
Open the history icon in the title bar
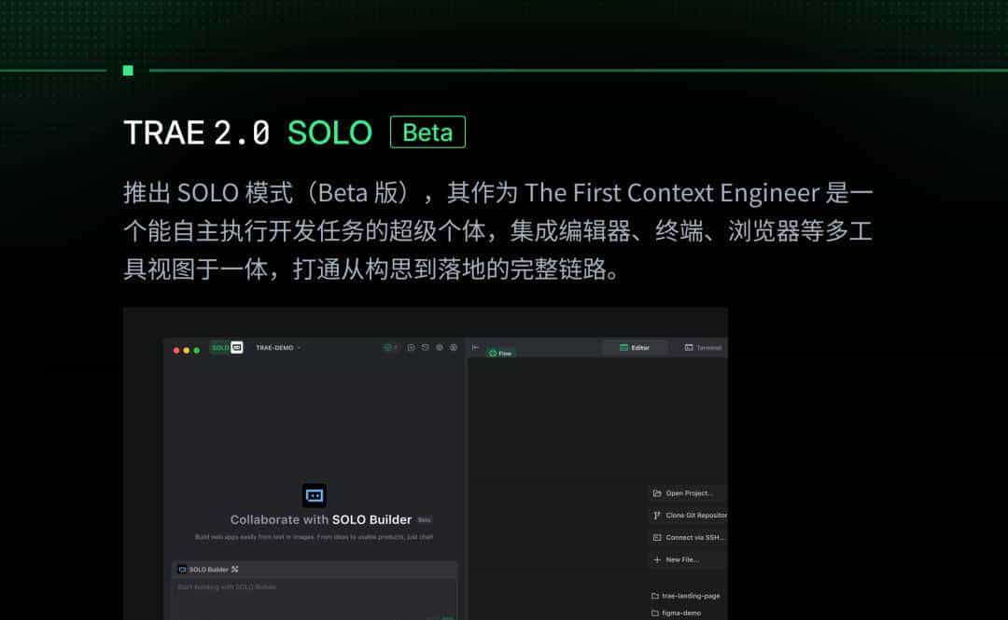click(426, 348)
